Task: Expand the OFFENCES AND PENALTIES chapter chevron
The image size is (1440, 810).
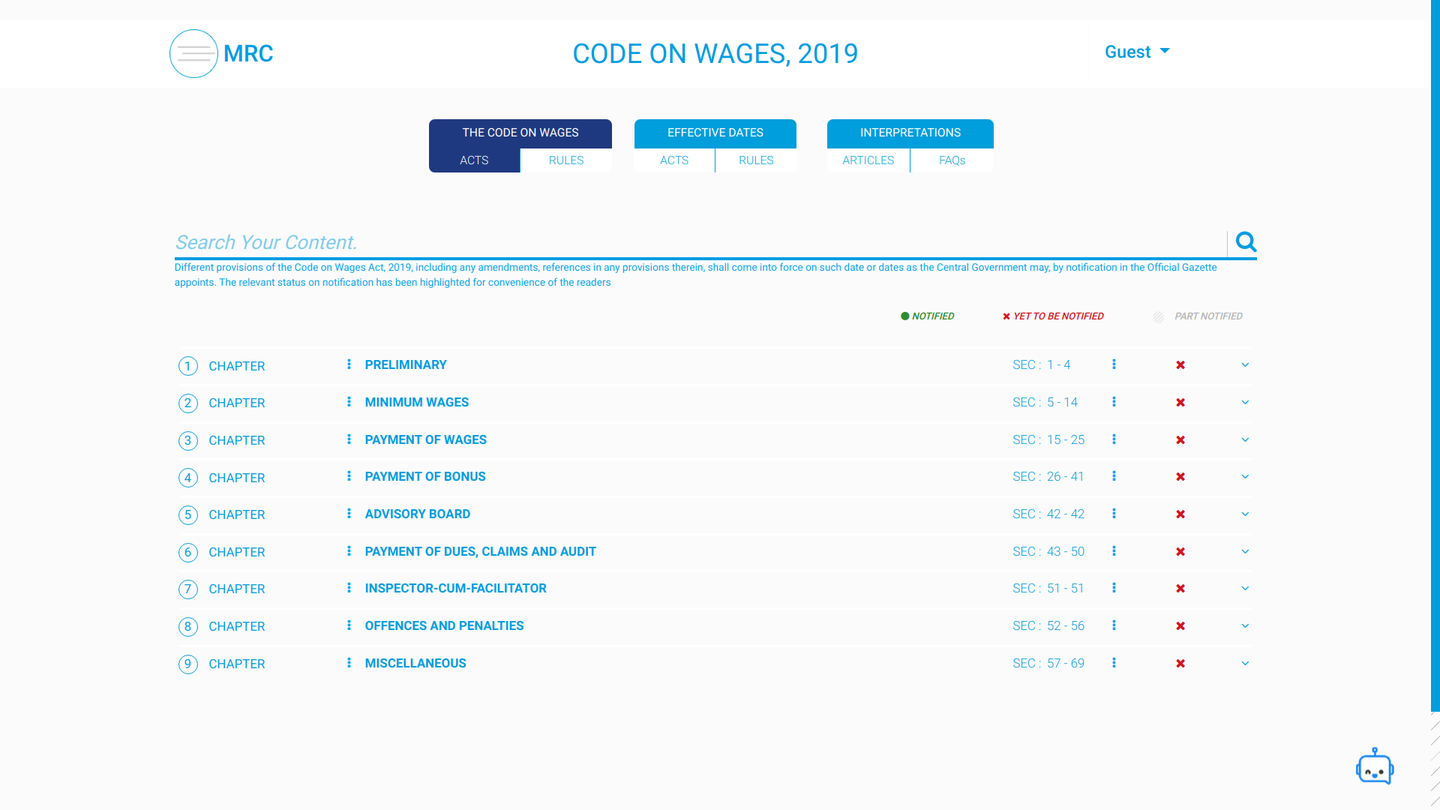Action: click(x=1245, y=626)
